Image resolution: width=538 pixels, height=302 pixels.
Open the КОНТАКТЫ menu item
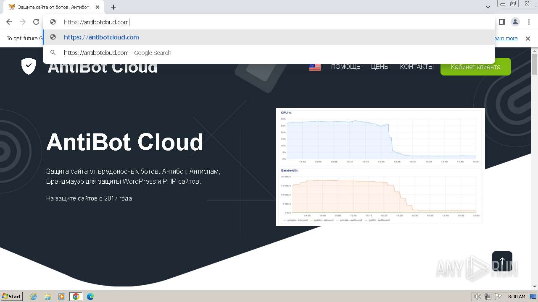(417, 67)
